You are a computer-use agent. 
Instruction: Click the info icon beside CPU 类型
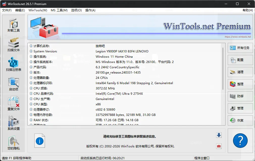31,104
